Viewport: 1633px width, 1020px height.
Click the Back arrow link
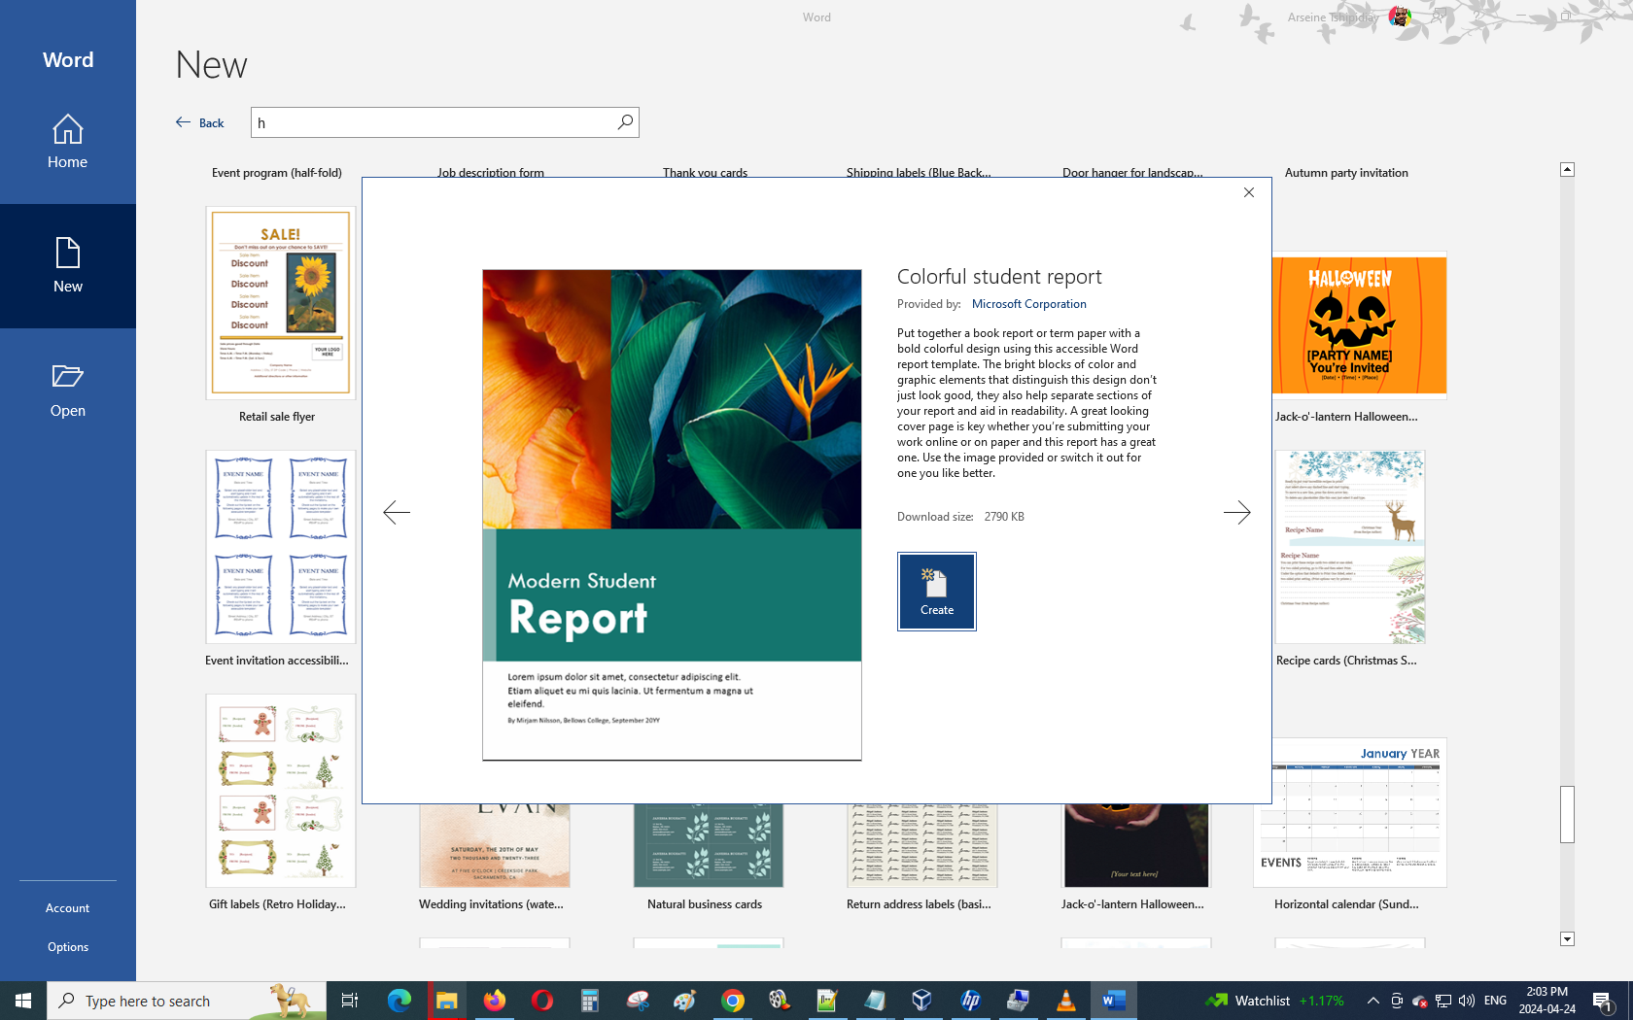[200, 122]
